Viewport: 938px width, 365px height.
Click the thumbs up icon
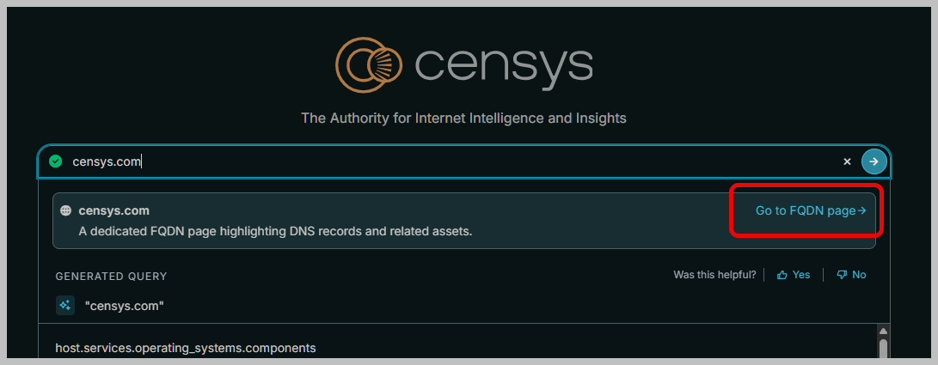click(782, 275)
